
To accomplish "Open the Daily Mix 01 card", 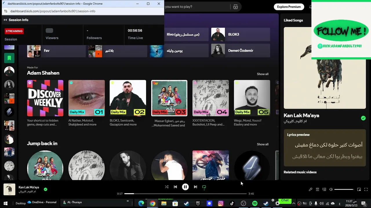I will click(x=86, y=103).
